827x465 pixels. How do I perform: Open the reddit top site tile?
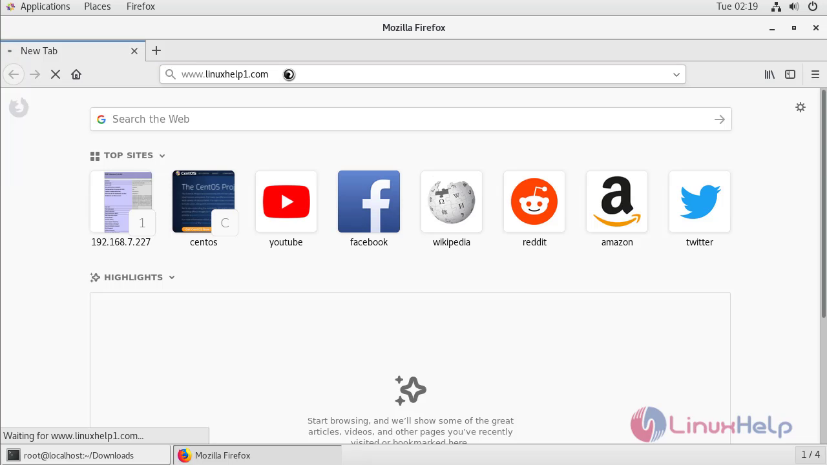coord(534,201)
